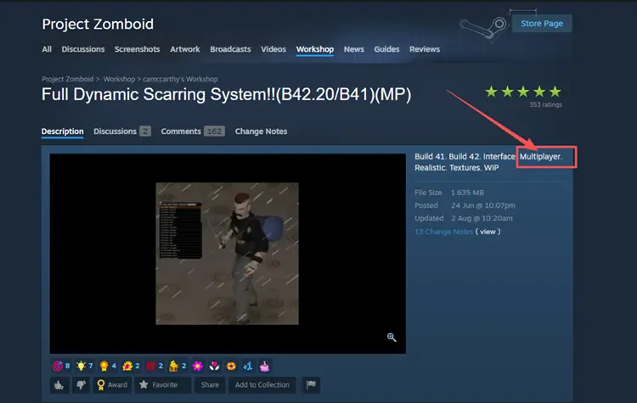This screenshot has height=403, width=637.
Task: Give an Award to this item
Action: pos(112,384)
